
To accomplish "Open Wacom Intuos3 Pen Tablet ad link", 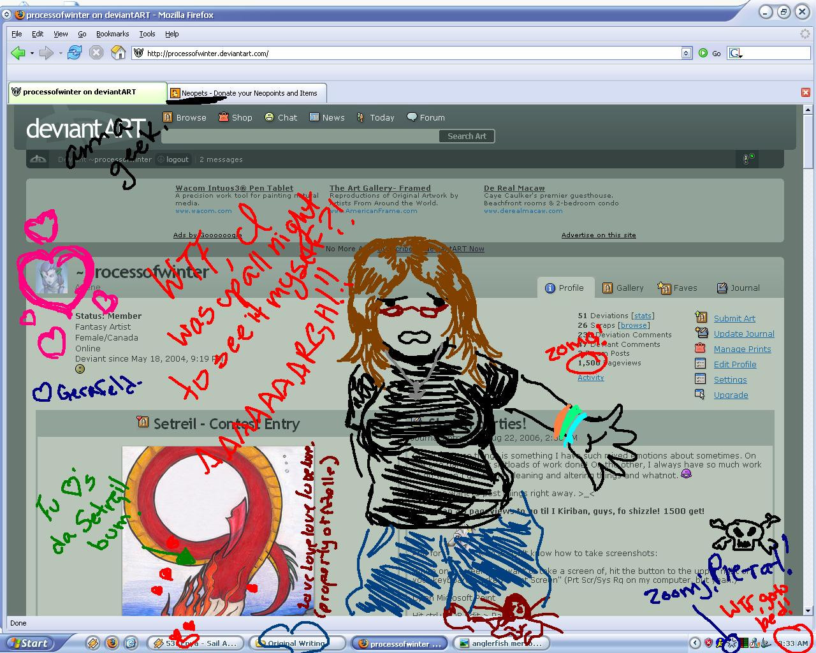I will (x=235, y=188).
